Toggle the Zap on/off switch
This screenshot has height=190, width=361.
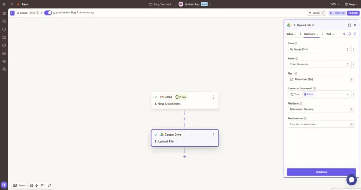point(48,13)
